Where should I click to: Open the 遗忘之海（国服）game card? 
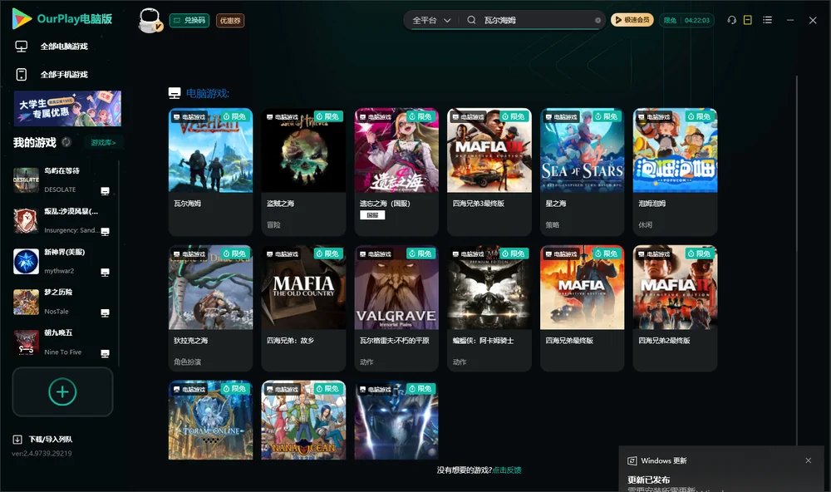click(x=396, y=172)
